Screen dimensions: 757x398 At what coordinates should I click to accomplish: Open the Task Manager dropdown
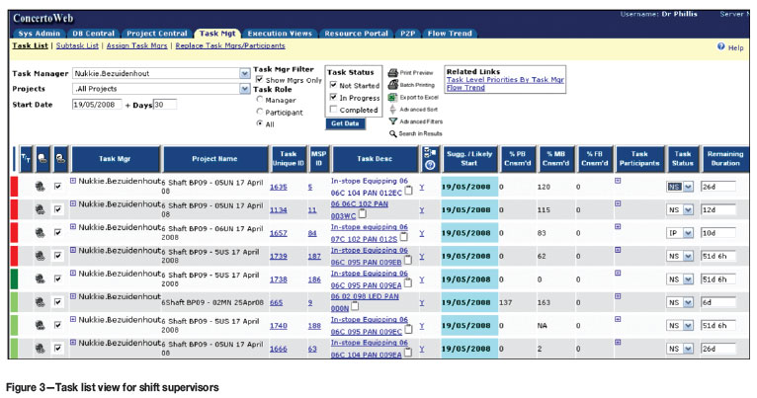245,73
